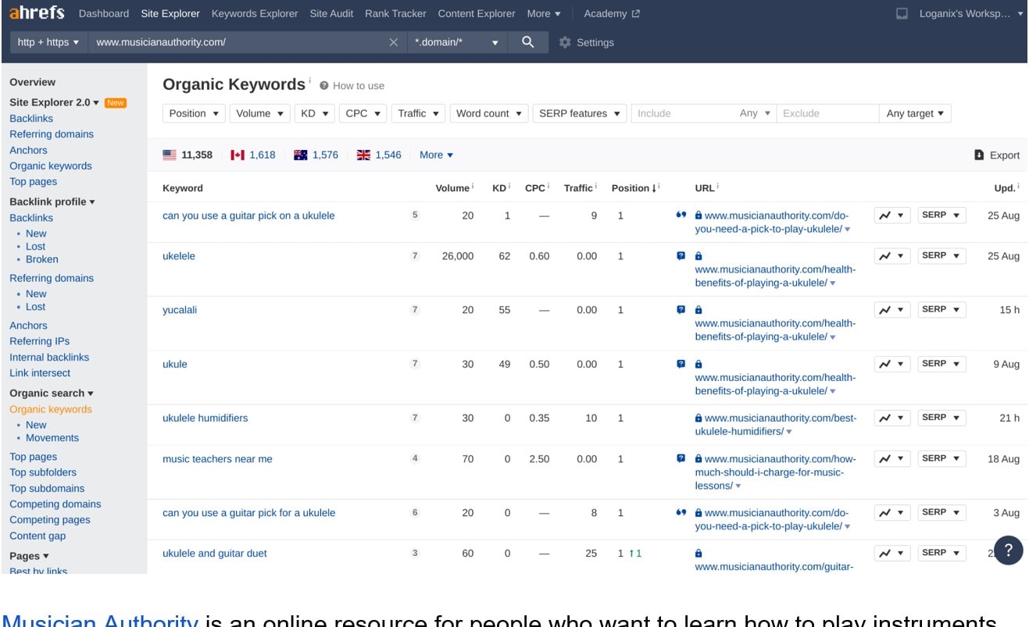Click the help question mark bubble
1029x627 pixels.
[1008, 550]
